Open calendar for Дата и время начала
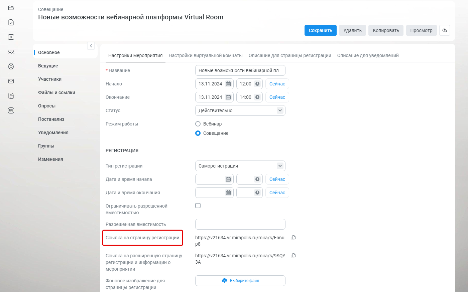 pyautogui.click(x=228, y=179)
